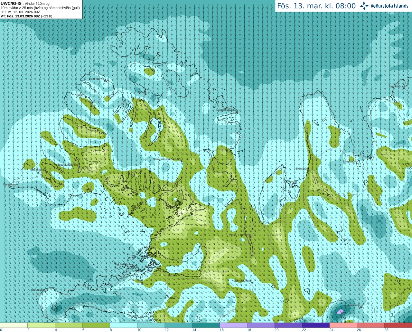
Task: Click the Gjögurflugvöllur station label
Action: click(227, 110)
